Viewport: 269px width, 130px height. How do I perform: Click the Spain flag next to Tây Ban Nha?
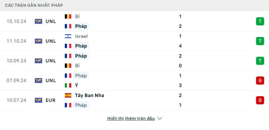(x=68, y=95)
